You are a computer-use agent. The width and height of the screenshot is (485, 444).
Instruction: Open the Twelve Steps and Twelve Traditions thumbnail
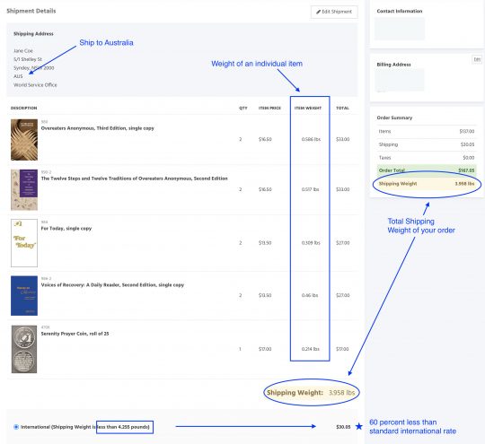pos(24,190)
